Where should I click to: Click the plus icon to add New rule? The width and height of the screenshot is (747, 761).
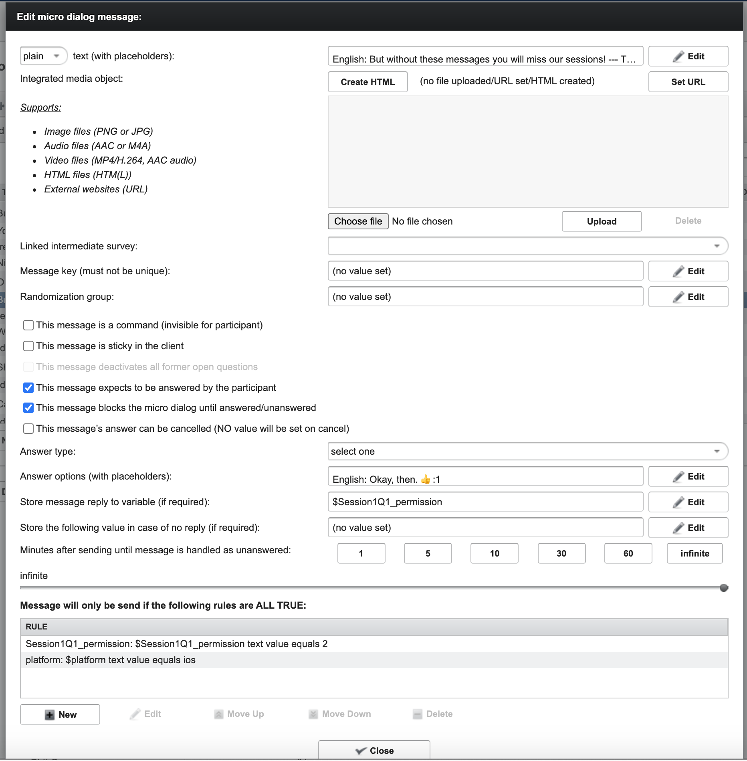(50, 715)
